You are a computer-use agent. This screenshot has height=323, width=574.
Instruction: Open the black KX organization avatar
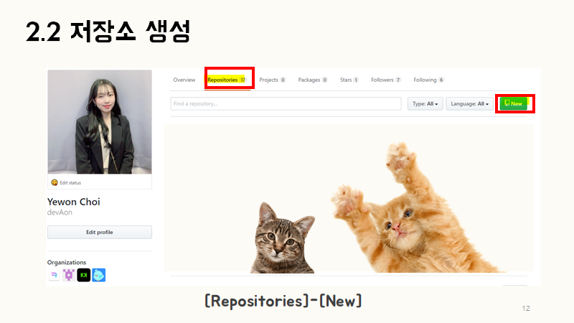[x=83, y=275]
